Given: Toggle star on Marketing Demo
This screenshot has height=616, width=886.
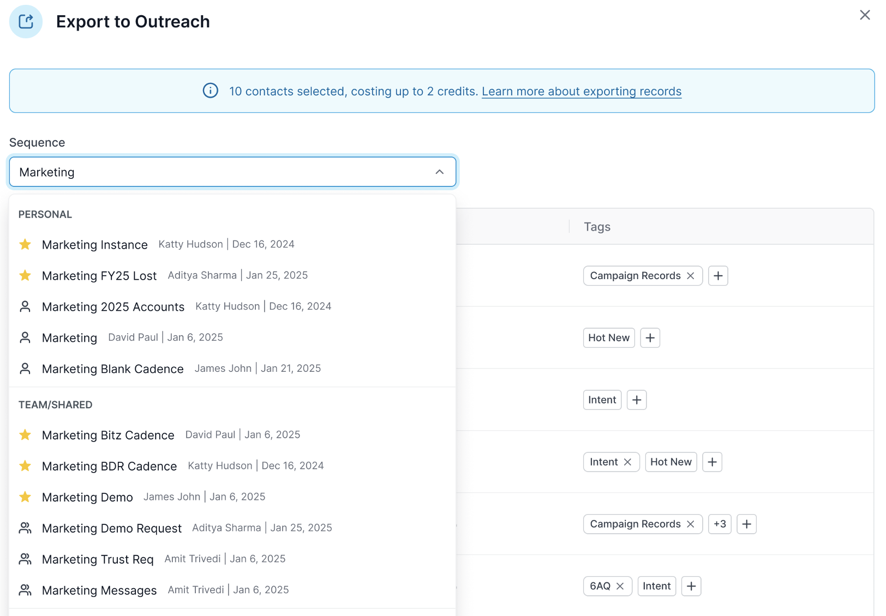Looking at the screenshot, I should click(25, 497).
